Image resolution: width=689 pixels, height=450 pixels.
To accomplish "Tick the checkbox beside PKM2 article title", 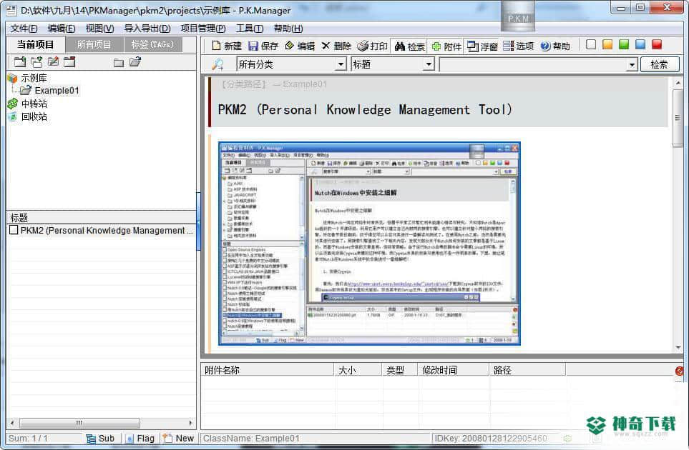I will pyautogui.click(x=14, y=230).
